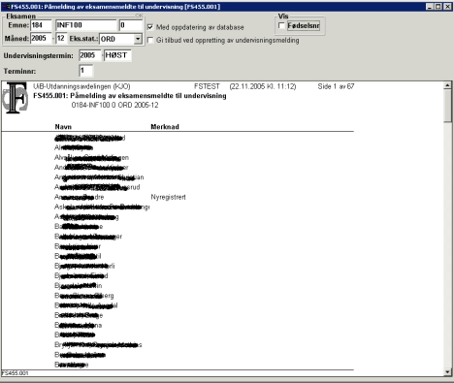Click the Nyregistrert remark entry

coord(168,197)
